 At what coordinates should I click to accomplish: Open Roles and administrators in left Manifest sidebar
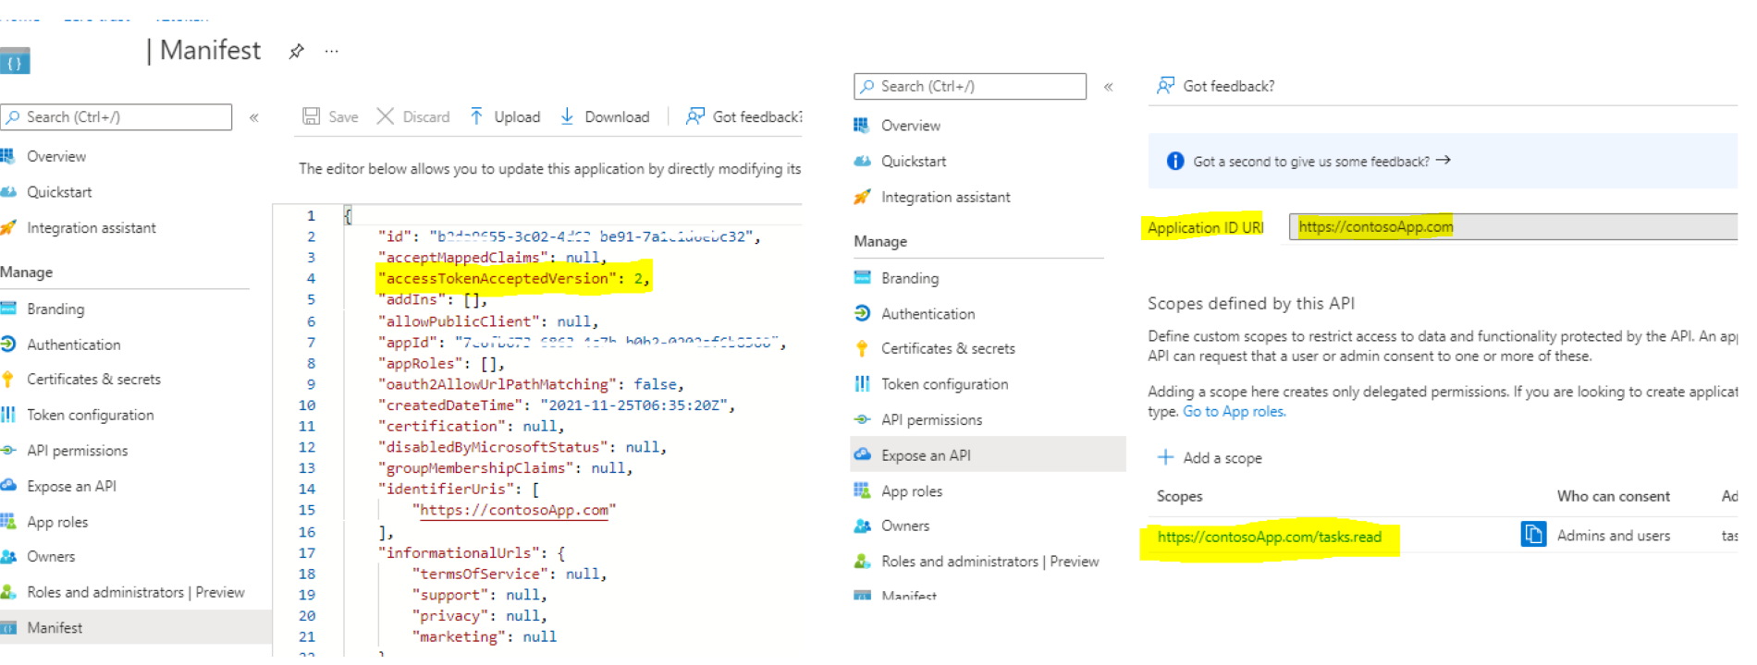click(136, 592)
